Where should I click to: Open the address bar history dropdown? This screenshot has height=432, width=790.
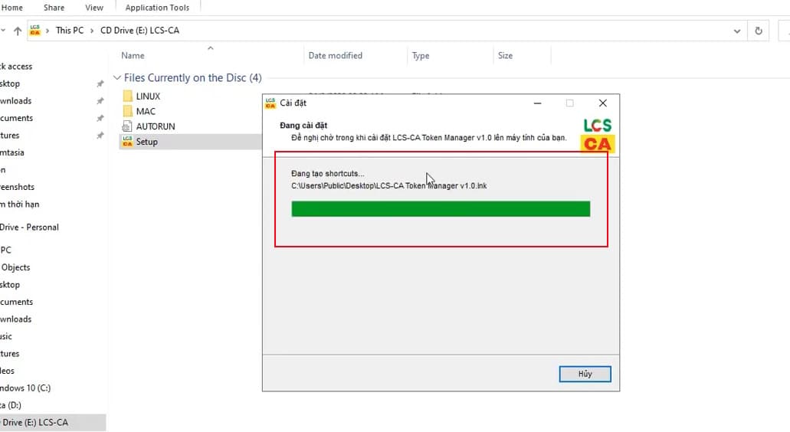coord(737,31)
